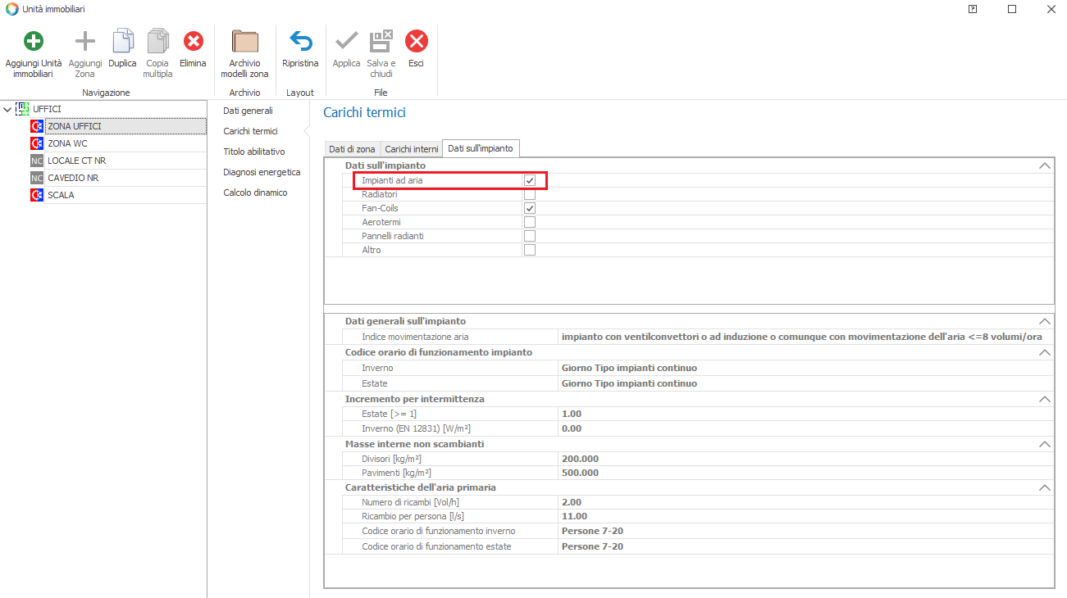Enable the Radiatori checkbox
The height and width of the screenshot is (598, 1067).
[530, 194]
